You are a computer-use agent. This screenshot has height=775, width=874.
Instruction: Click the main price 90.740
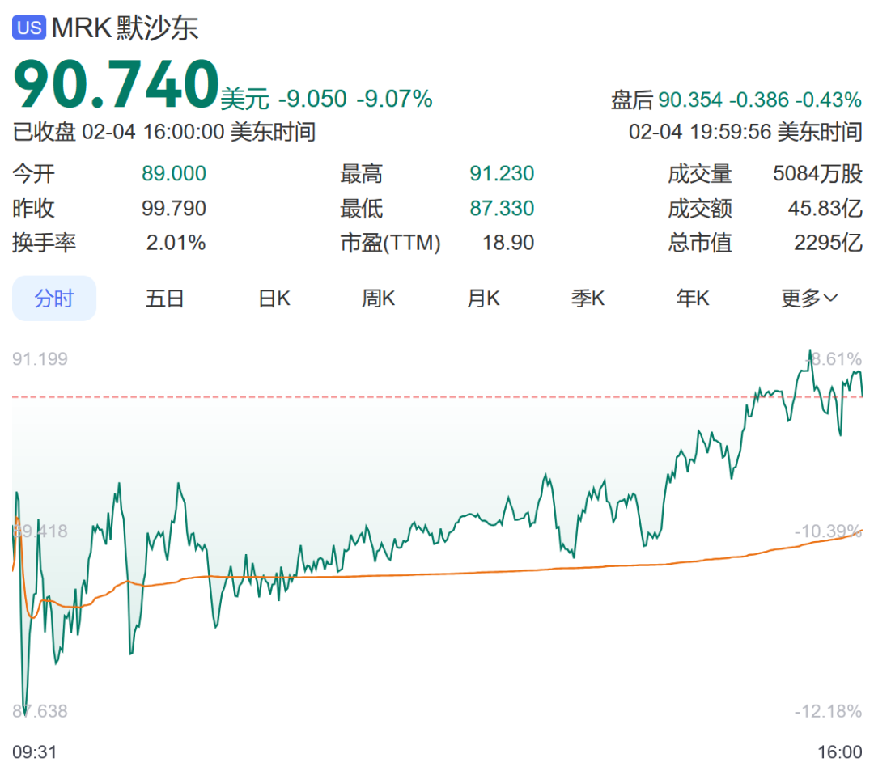coord(113,82)
